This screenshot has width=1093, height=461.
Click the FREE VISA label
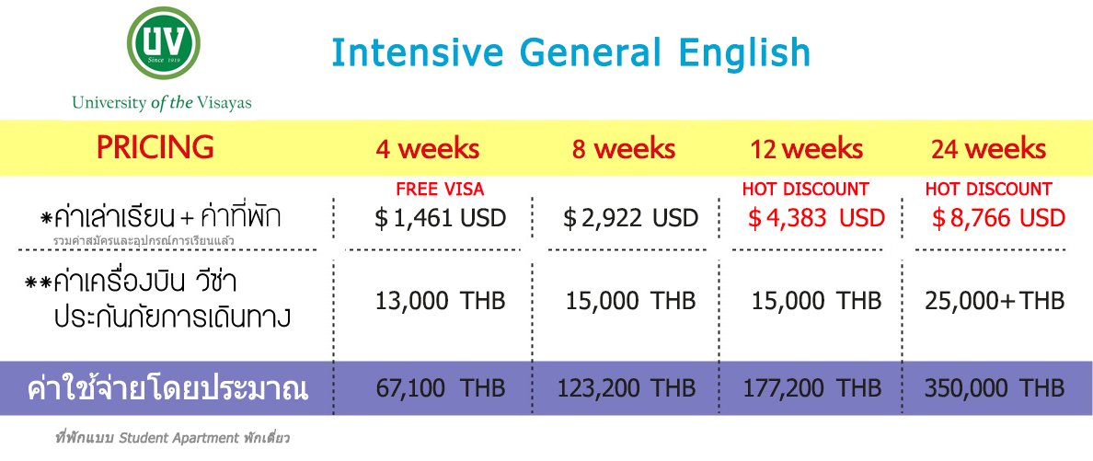tap(440, 189)
